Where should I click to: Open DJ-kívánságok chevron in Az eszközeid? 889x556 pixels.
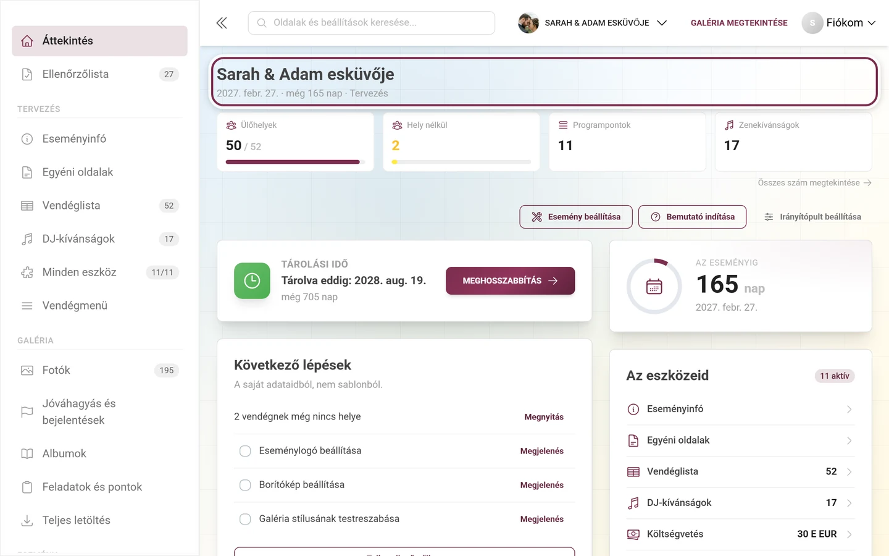pyautogui.click(x=849, y=503)
